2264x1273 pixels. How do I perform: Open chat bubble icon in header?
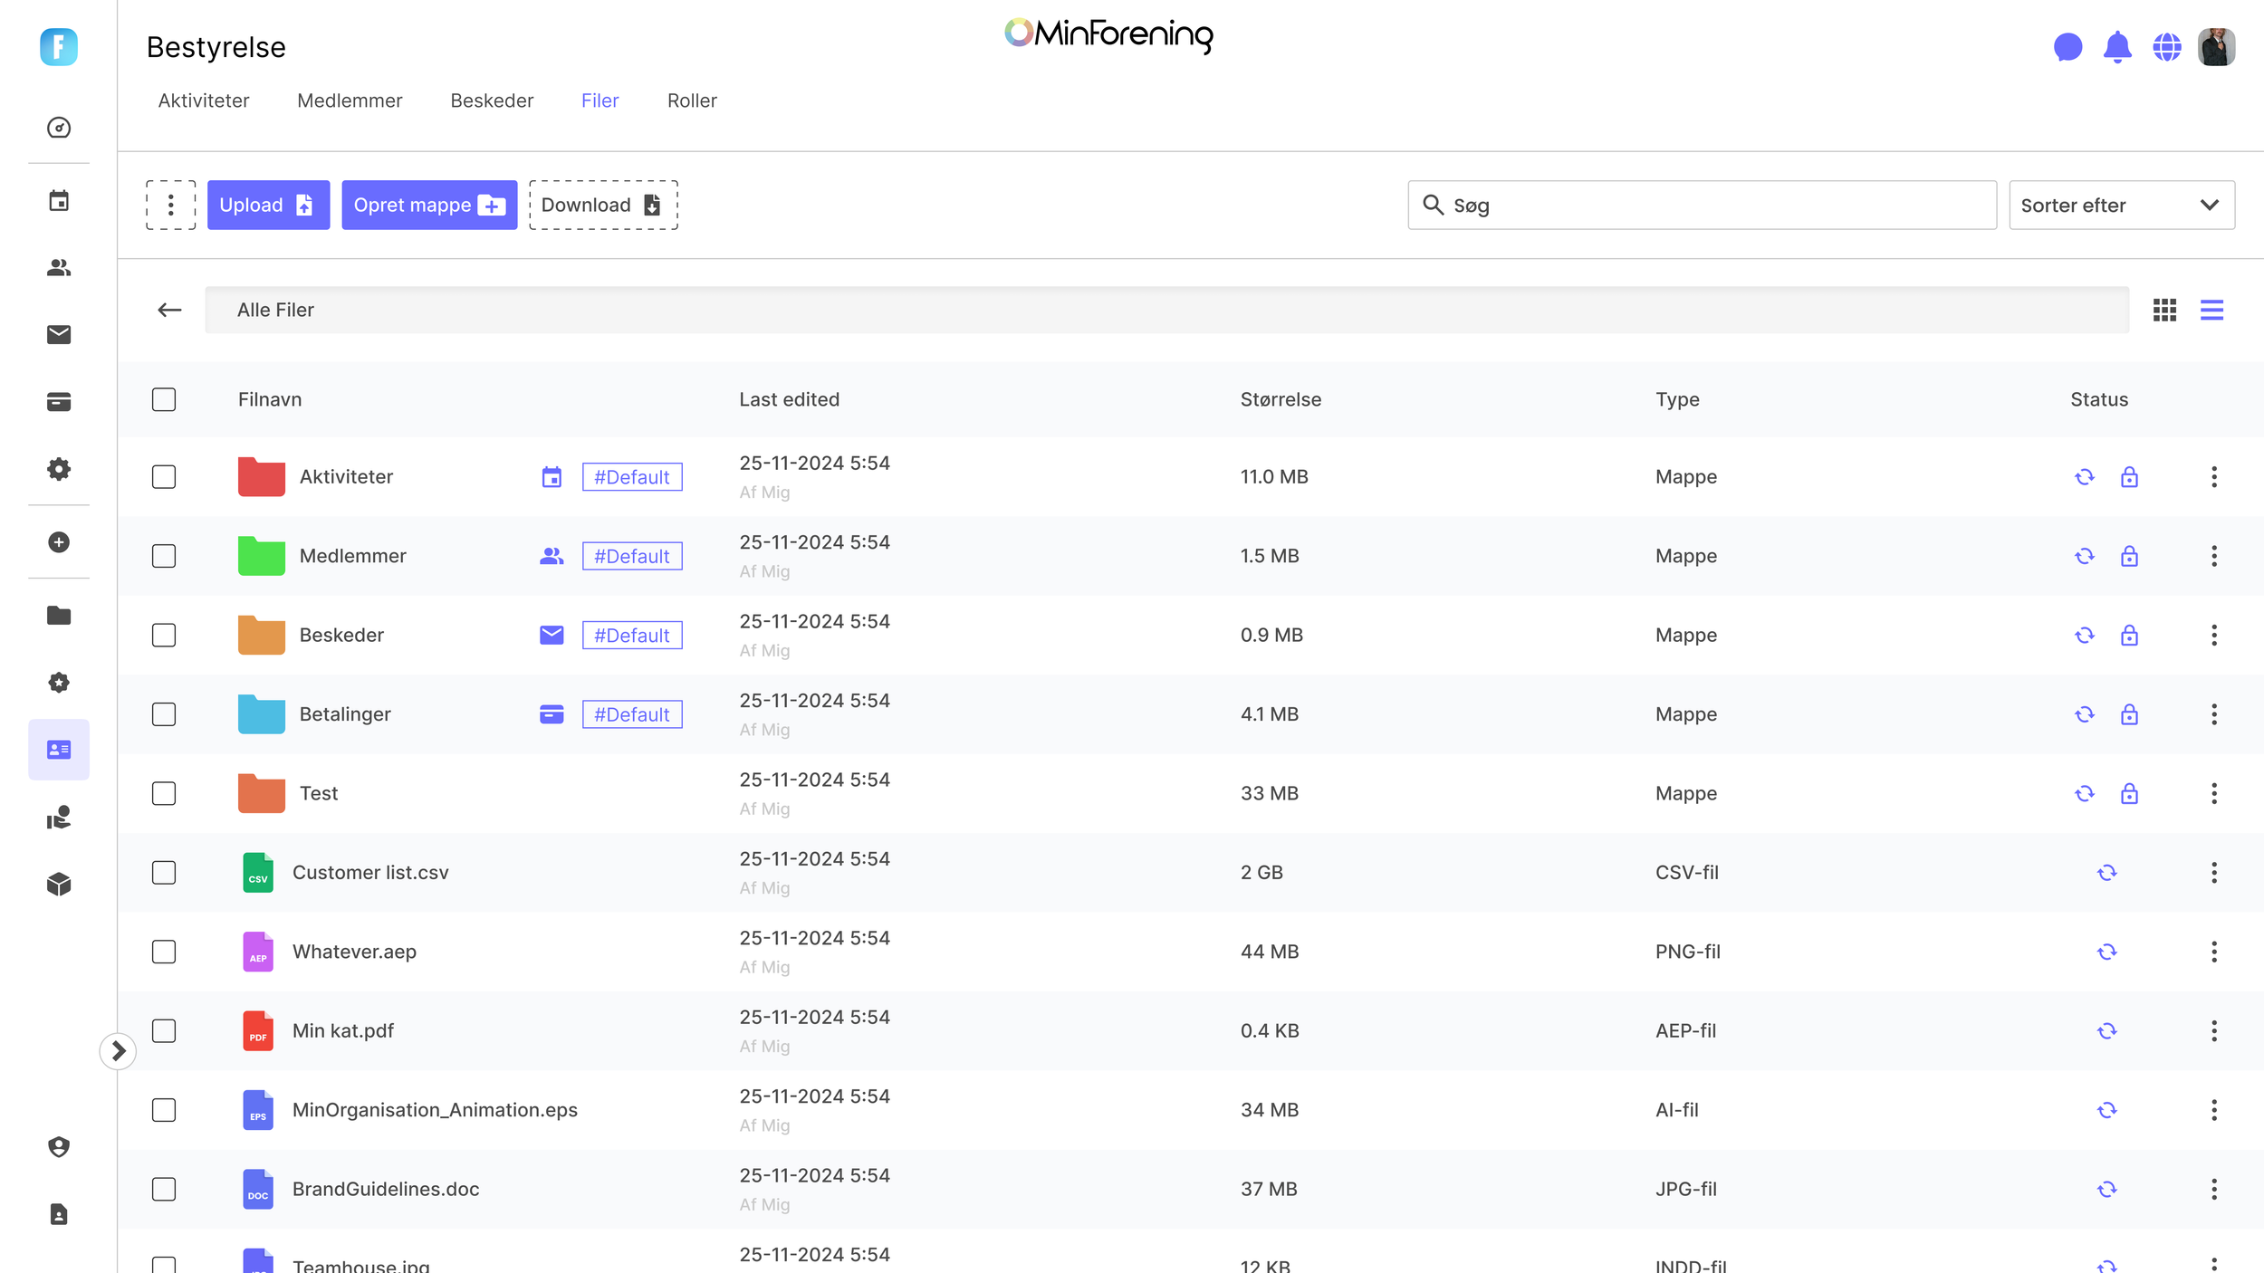pyautogui.click(x=2068, y=47)
